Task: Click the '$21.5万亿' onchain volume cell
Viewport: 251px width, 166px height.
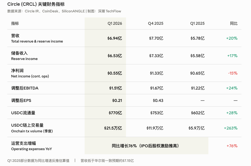Action: click(x=113, y=128)
